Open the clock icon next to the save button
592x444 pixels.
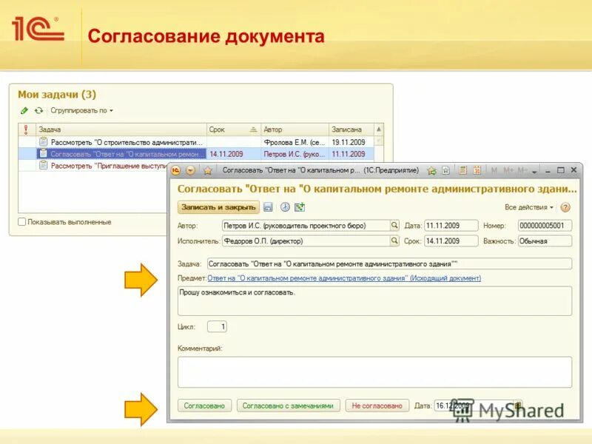pyautogui.click(x=284, y=206)
